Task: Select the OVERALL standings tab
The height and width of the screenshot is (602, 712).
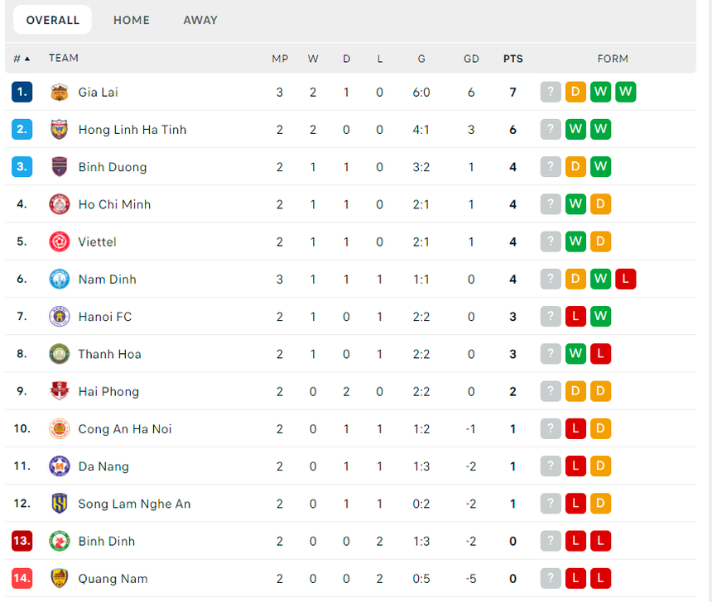Action: [x=52, y=19]
